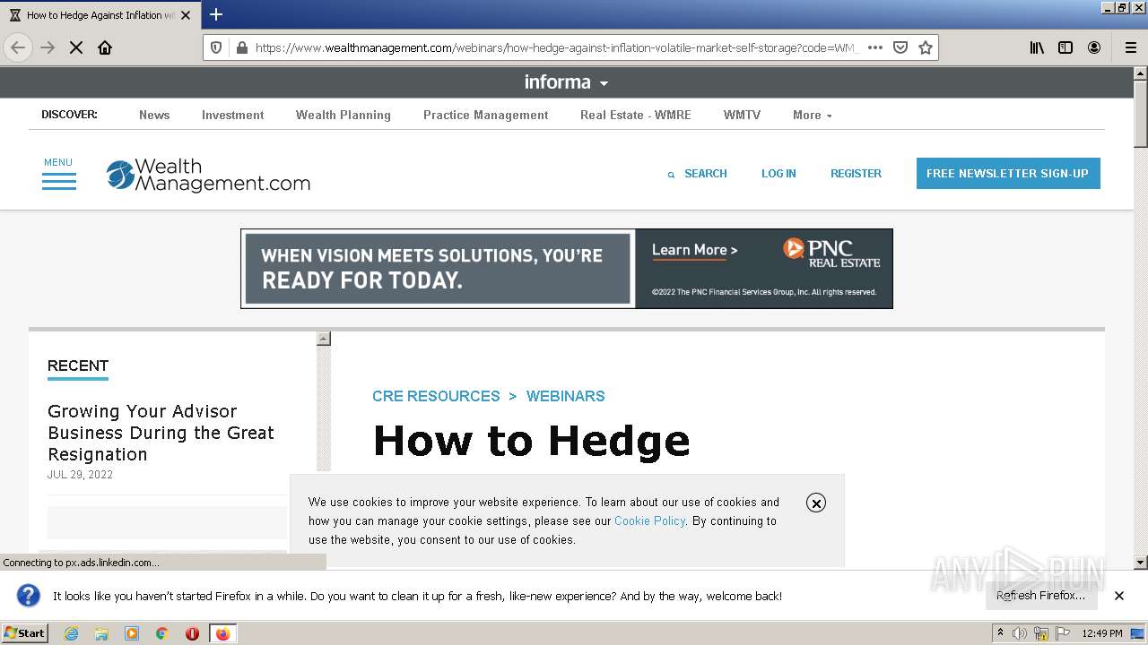This screenshot has width=1148, height=645.
Task: Open Firefox hamburger application menu
Action: tap(1130, 47)
